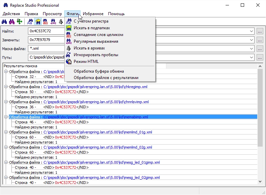
Task: Click the icon beside 'Совпадение слов целиком'
Action: [x=69, y=35]
